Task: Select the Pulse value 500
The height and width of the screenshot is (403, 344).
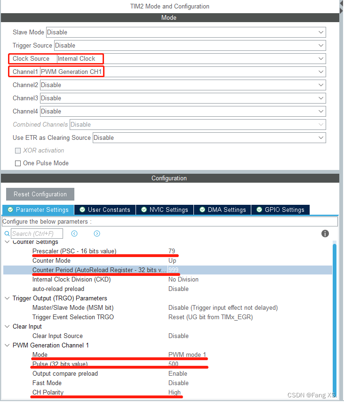Action: coord(173,364)
